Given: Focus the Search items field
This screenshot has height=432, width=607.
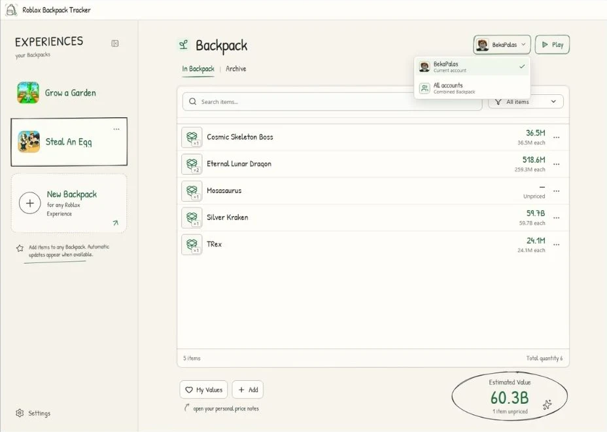Looking at the screenshot, I should click(332, 101).
